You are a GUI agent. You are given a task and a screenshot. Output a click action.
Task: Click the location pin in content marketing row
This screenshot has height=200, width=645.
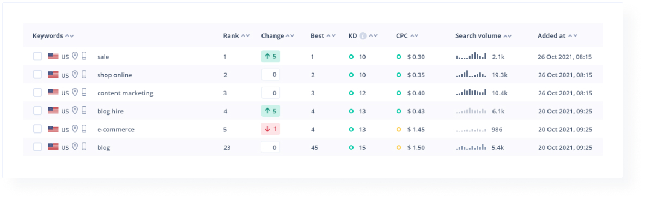[x=75, y=92]
